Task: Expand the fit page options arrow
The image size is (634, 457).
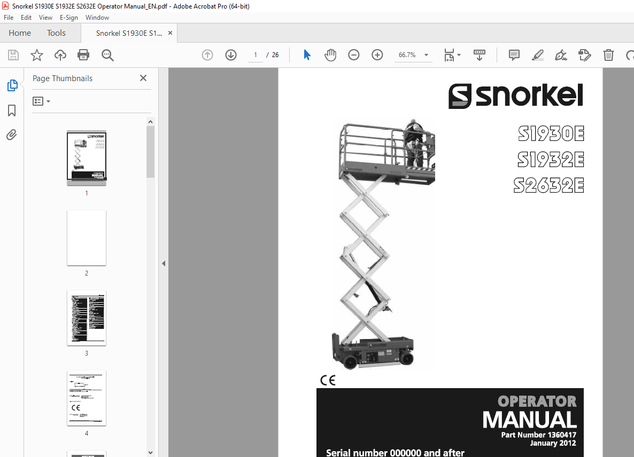Action: (459, 55)
